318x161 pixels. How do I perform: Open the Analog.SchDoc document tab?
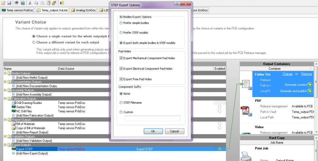tap(84, 10)
